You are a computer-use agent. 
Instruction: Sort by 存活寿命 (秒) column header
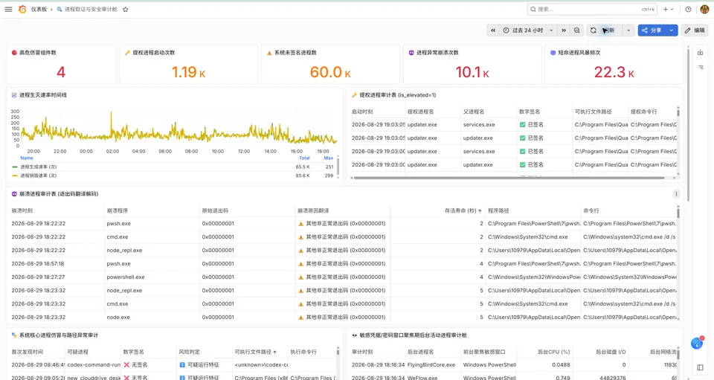pyautogui.click(x=460, y=210)
